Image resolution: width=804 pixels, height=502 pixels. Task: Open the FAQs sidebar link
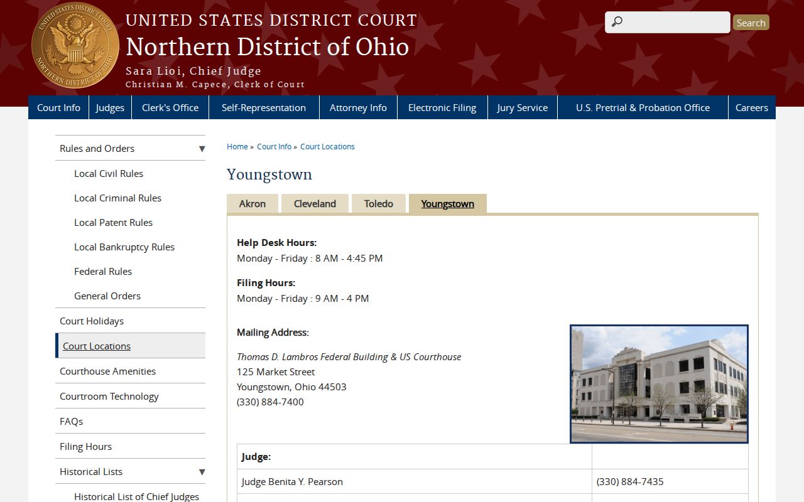tap(71, 421)
